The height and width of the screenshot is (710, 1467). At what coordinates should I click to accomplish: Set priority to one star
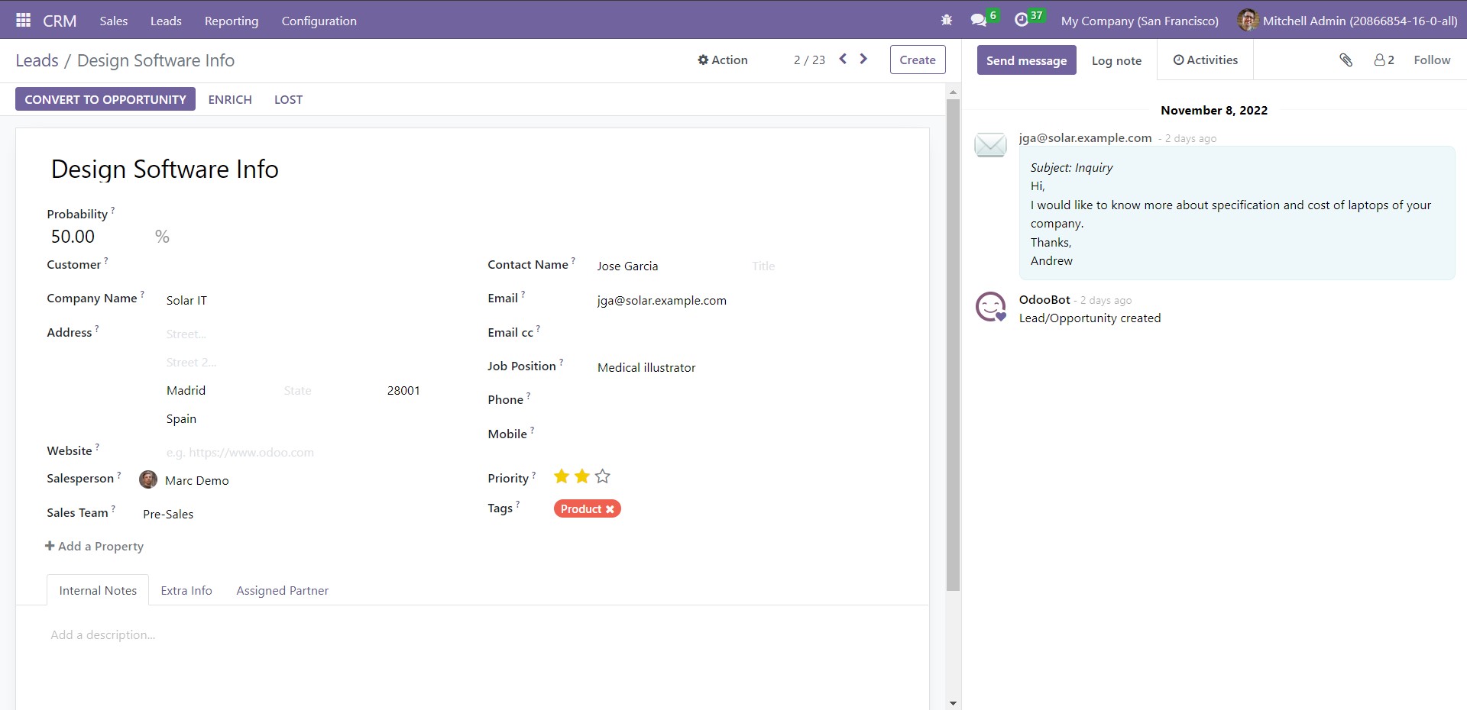(x=562, y=476)
